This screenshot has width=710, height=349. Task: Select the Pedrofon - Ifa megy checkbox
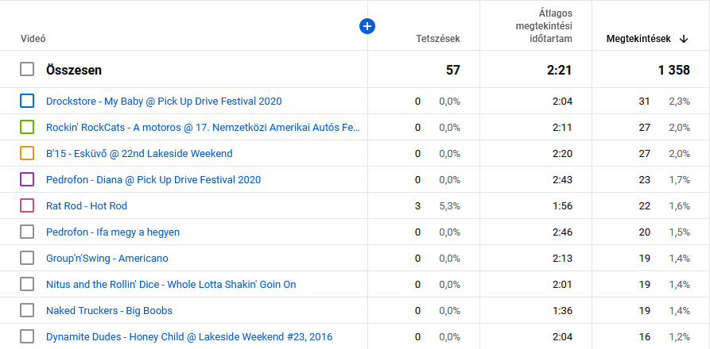[27, 232]
